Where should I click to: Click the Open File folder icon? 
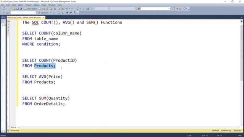click(x=14, y=9)
